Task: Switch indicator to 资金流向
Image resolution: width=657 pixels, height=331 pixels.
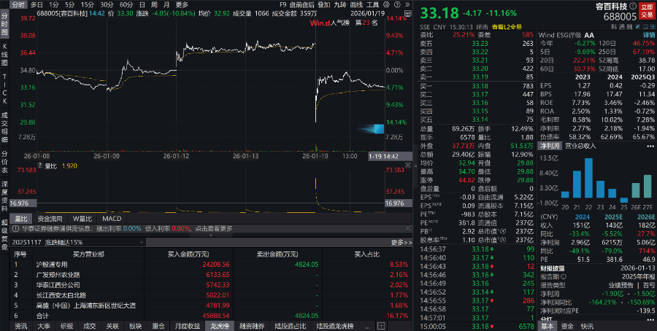Action: [x=50, y=219]
